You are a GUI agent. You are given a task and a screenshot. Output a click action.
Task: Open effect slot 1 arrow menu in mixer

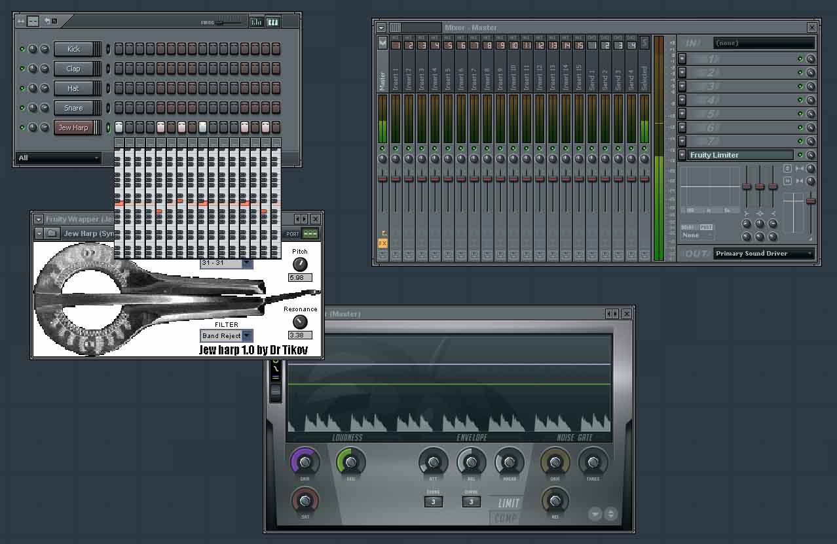682,59
